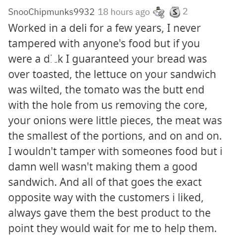Click the word 'onions' in the comment
This screenshot has height=240, width=231.
(50, 120)
